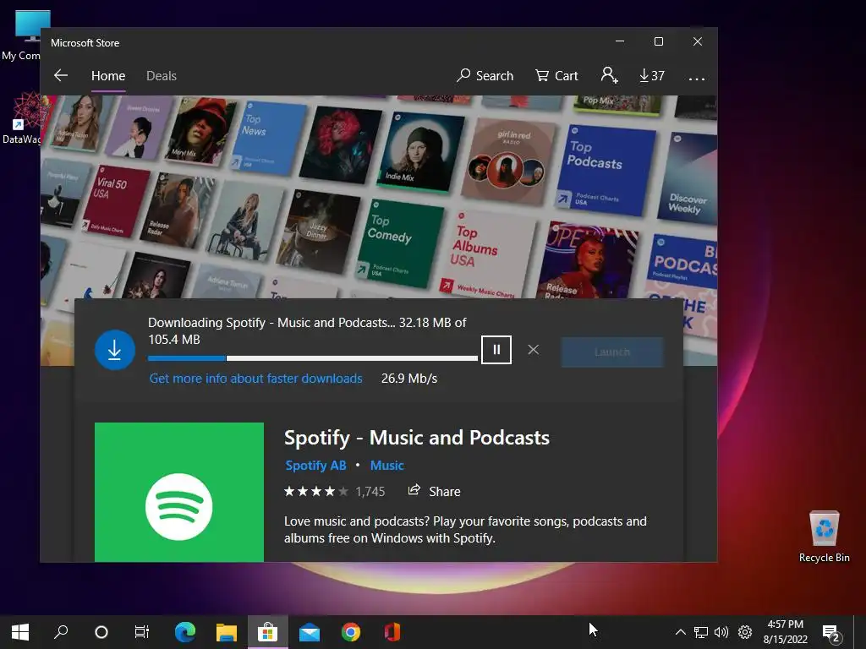The width and height of the screenshot is (866, 649).
Task: Click the download progress bar
Action: 313,358
